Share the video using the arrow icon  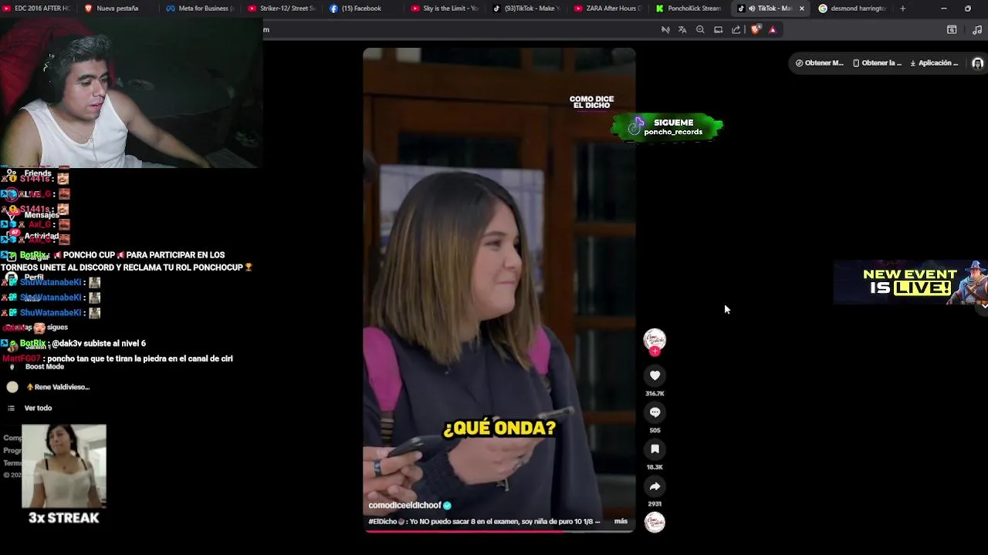coord(655,486)
